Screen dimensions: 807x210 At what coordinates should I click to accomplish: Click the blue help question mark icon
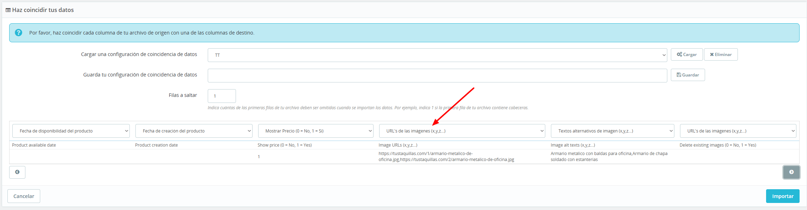click(x=19, y=33)
